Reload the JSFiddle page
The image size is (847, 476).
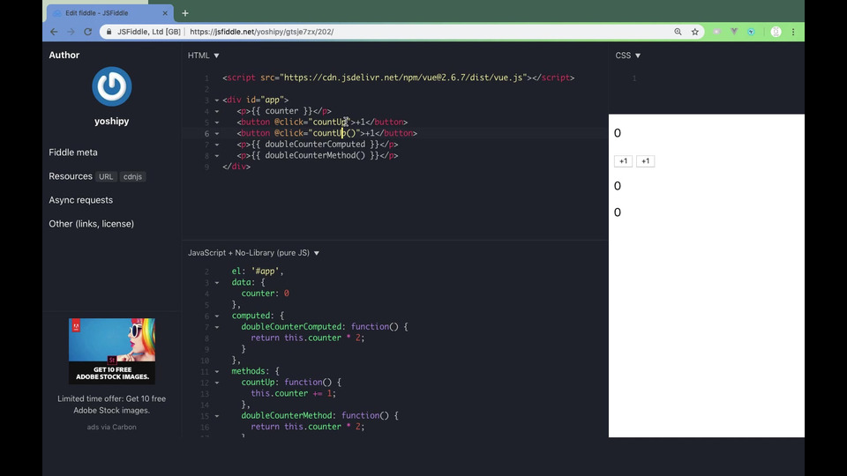pyautogui.click(x=87, y=32)
